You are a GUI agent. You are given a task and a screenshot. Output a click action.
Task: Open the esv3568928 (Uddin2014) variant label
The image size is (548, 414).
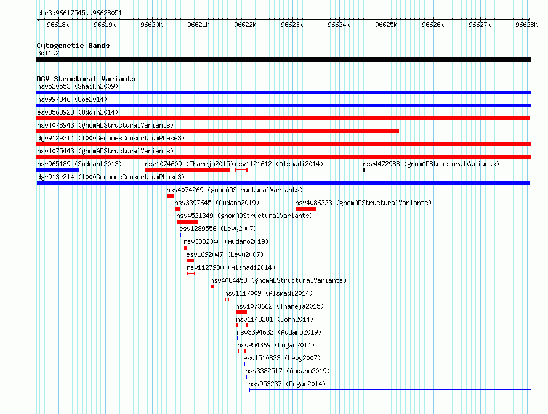[x=78, y=112]
